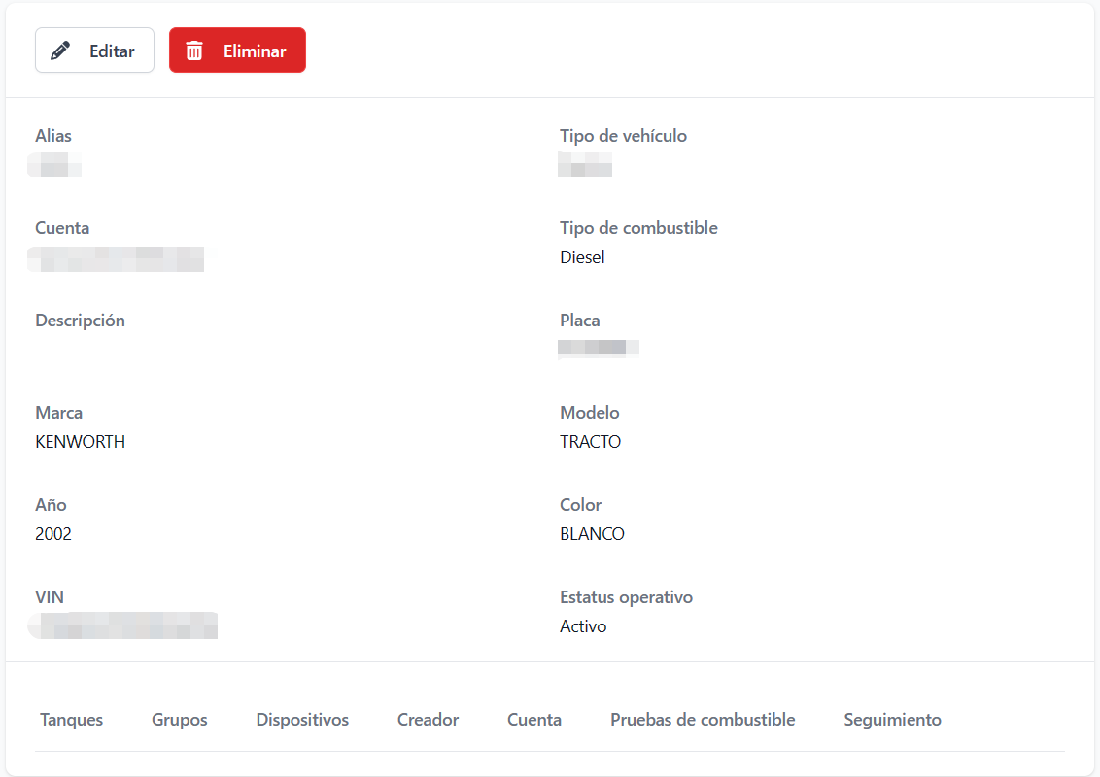This screenshot has width=1100, height=777.
Task: Open the Tanques tab
Action: click(x=71, y=719)
